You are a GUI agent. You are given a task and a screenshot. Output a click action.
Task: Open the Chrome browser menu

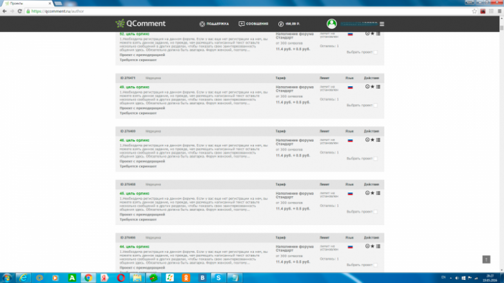tap(499, 11)
